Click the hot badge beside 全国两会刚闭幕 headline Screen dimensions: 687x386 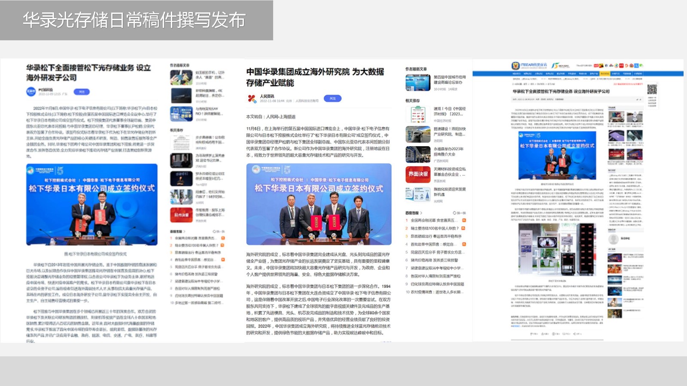464,220
